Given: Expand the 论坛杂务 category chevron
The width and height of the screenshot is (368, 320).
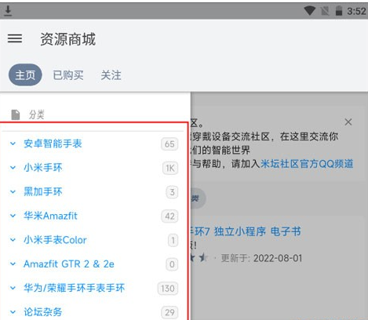Looking at the screenshot, I should point(13,312).
